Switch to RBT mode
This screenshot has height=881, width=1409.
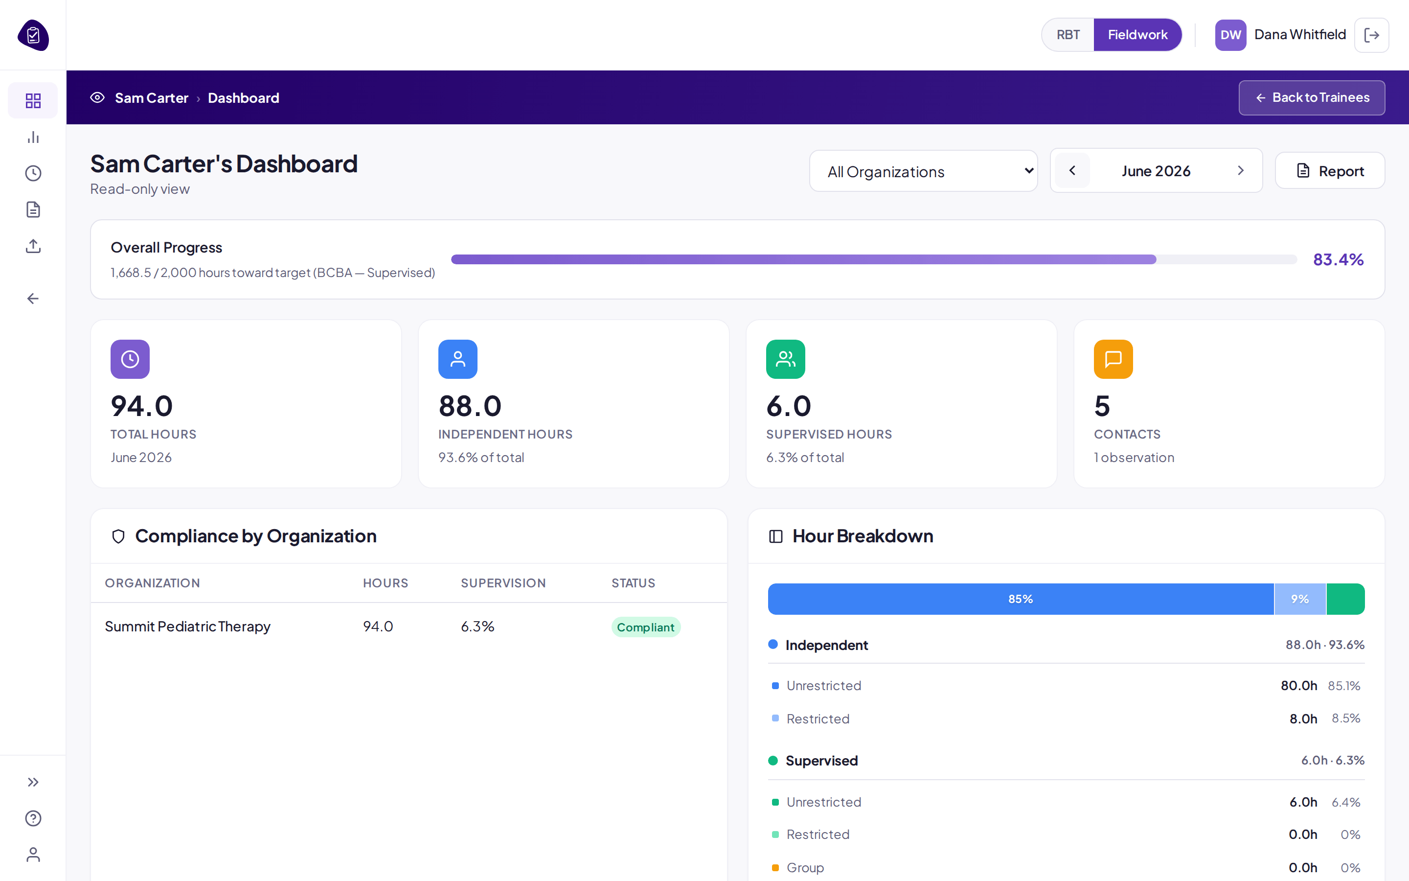[x=1068, y=35]
